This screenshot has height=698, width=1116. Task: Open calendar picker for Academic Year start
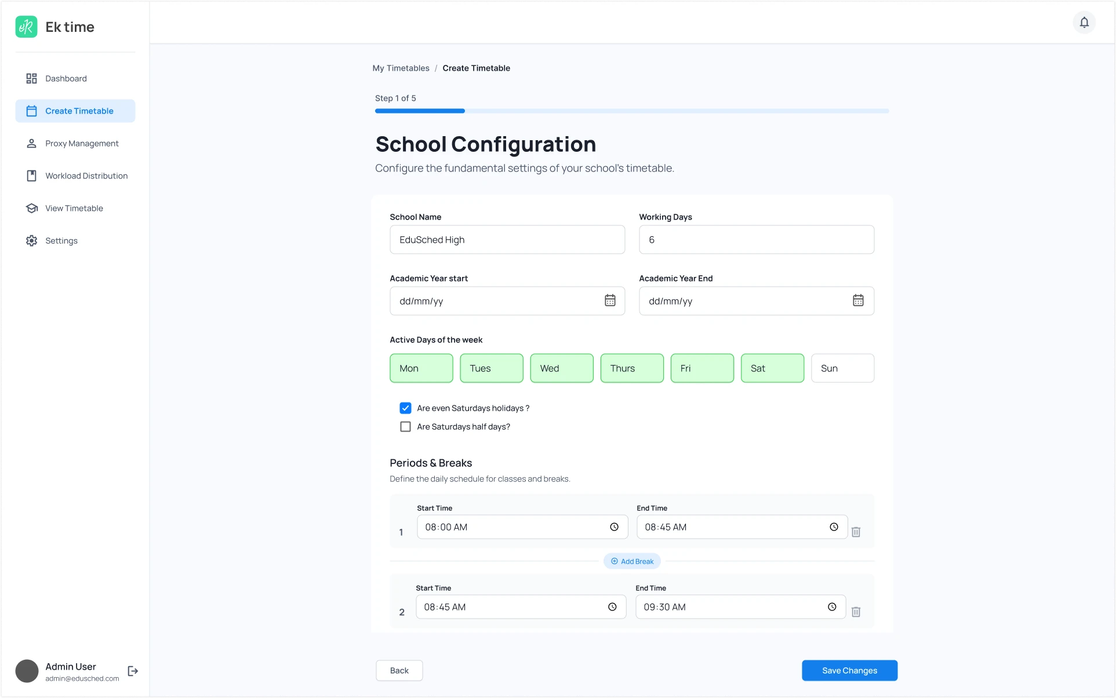[x=610, y=300]
